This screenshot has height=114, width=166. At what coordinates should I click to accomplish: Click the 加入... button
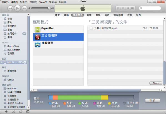pos(156,83)
